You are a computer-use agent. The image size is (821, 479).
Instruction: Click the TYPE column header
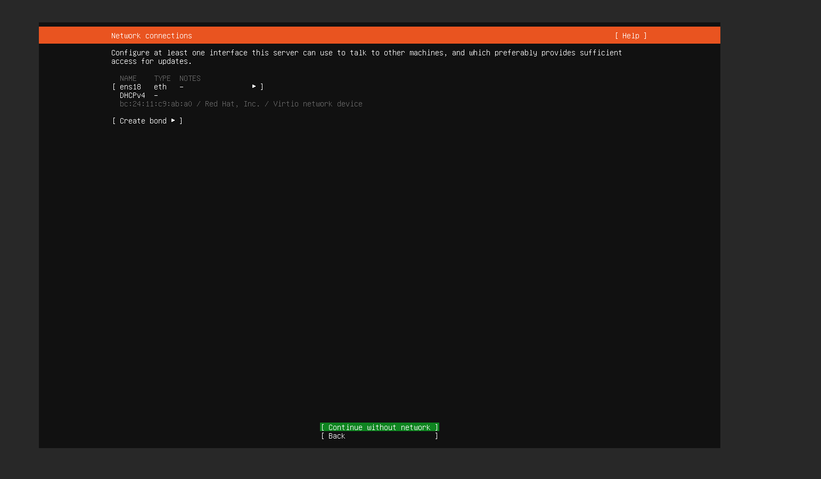tap(162, 78)
